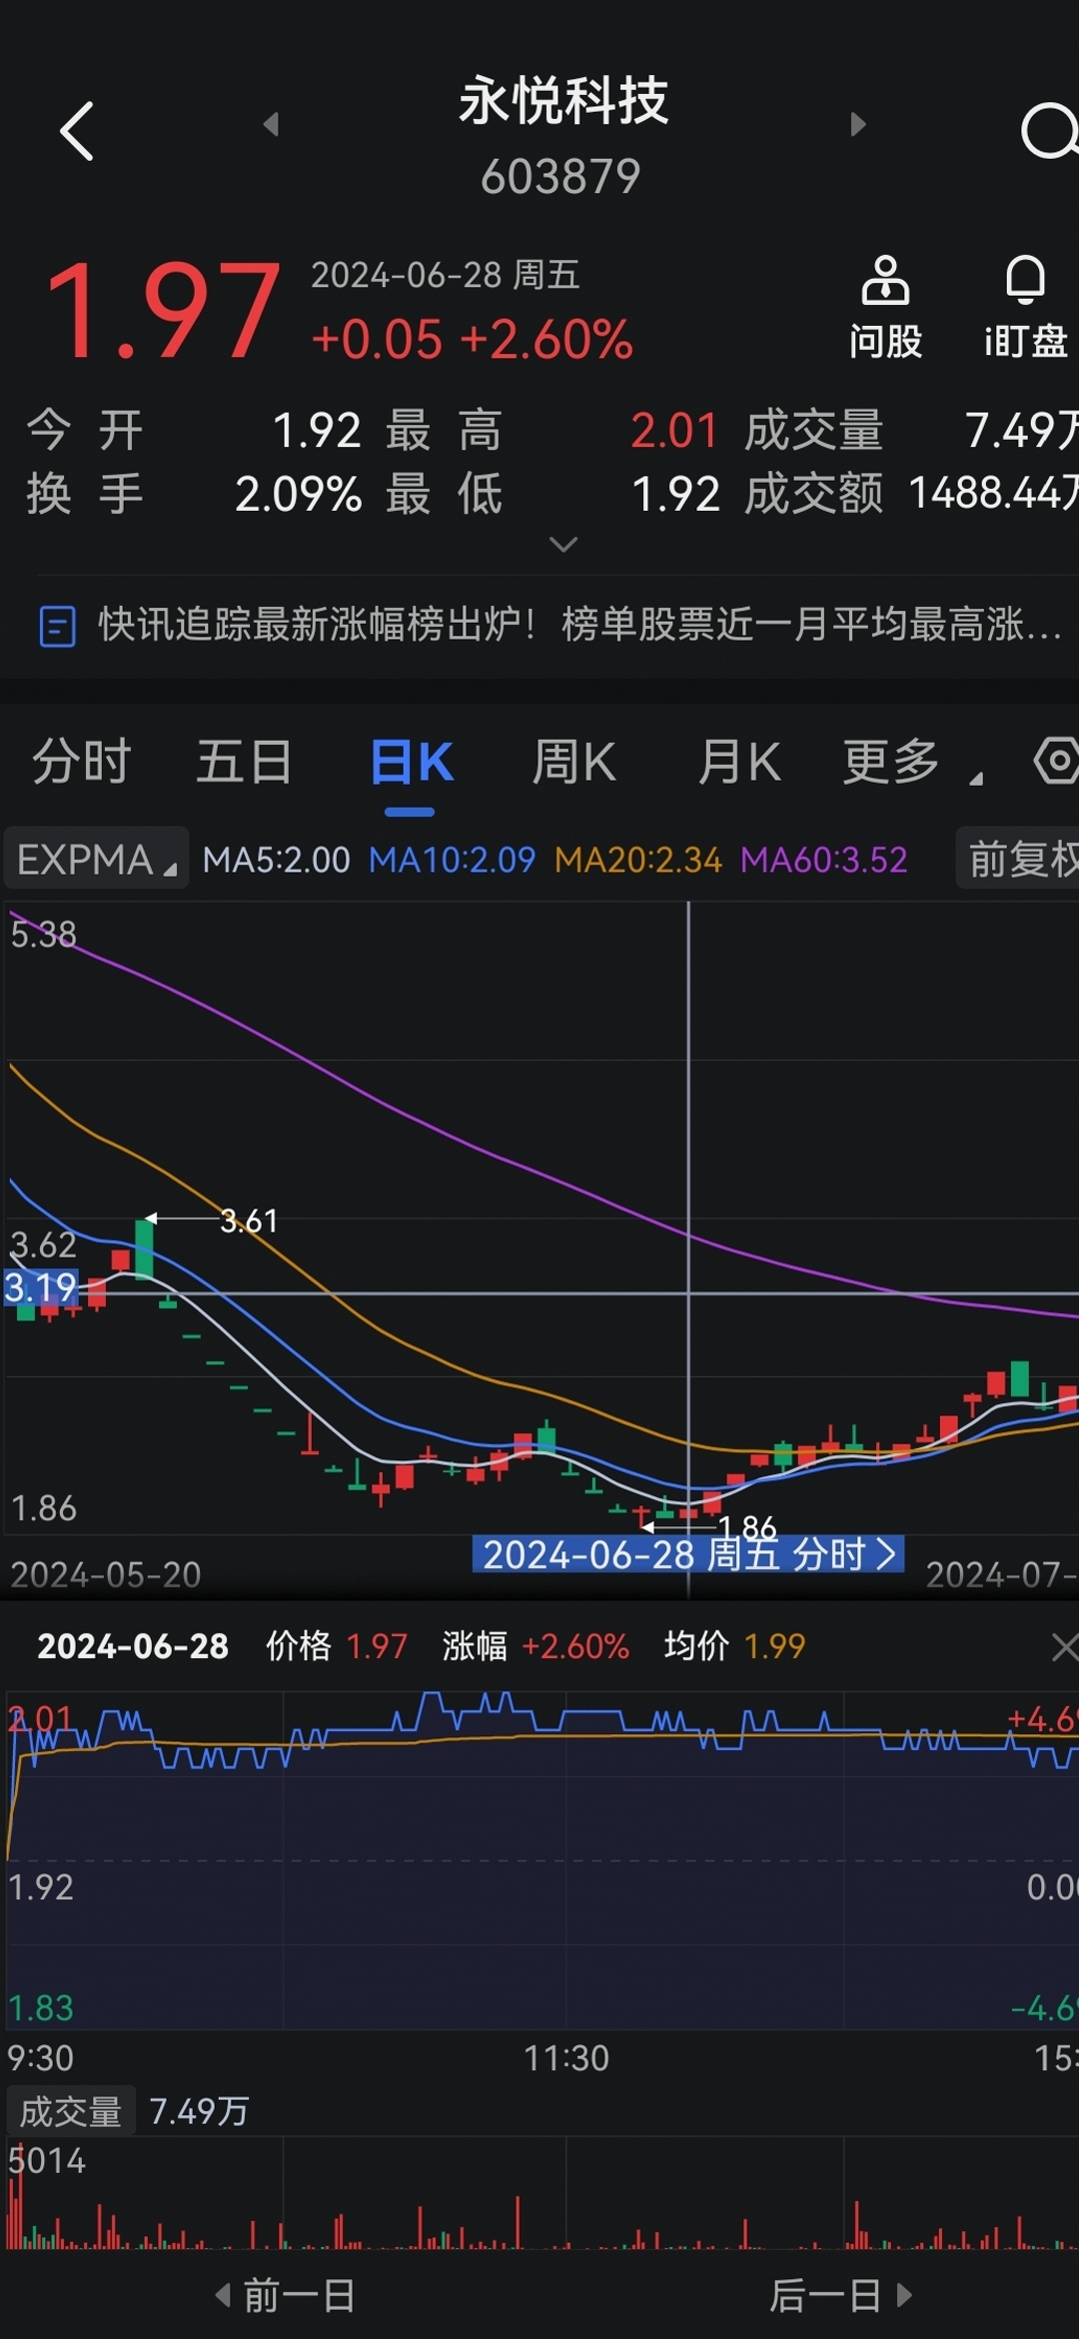
Task: Tap the 最高 value 2.01
Action: 674,431
